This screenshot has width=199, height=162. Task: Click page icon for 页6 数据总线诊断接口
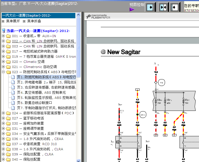[13, 103]
